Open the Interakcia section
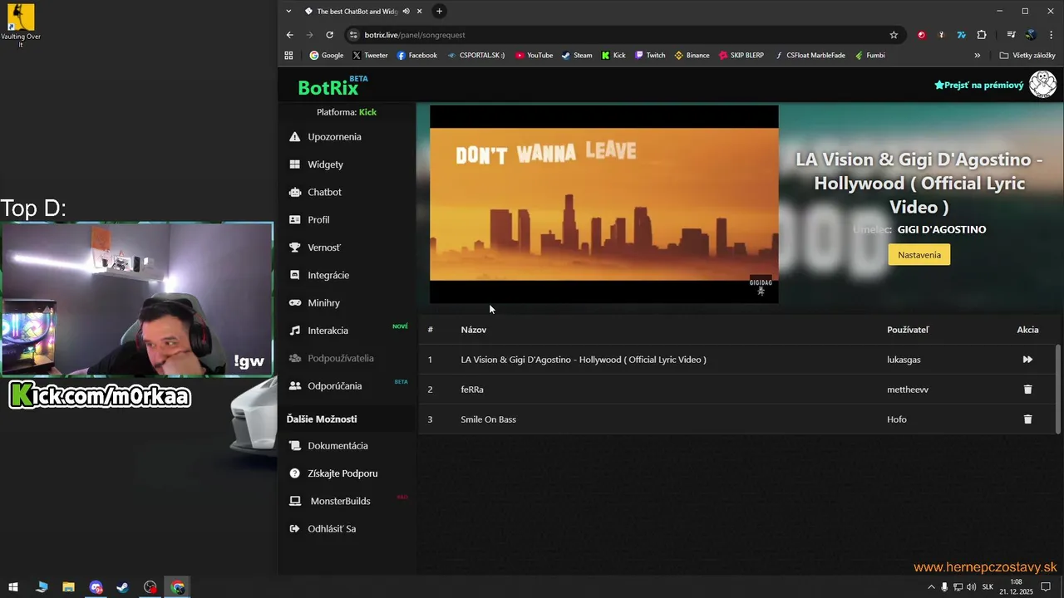Screen dimensions: 1064x598 pos(328,331)
